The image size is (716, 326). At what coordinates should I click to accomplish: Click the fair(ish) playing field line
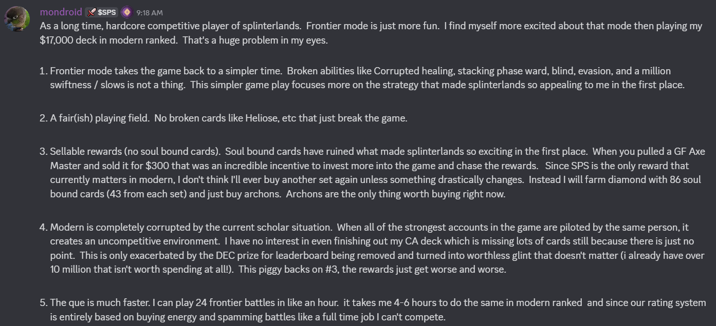click(x=228, y=118)
